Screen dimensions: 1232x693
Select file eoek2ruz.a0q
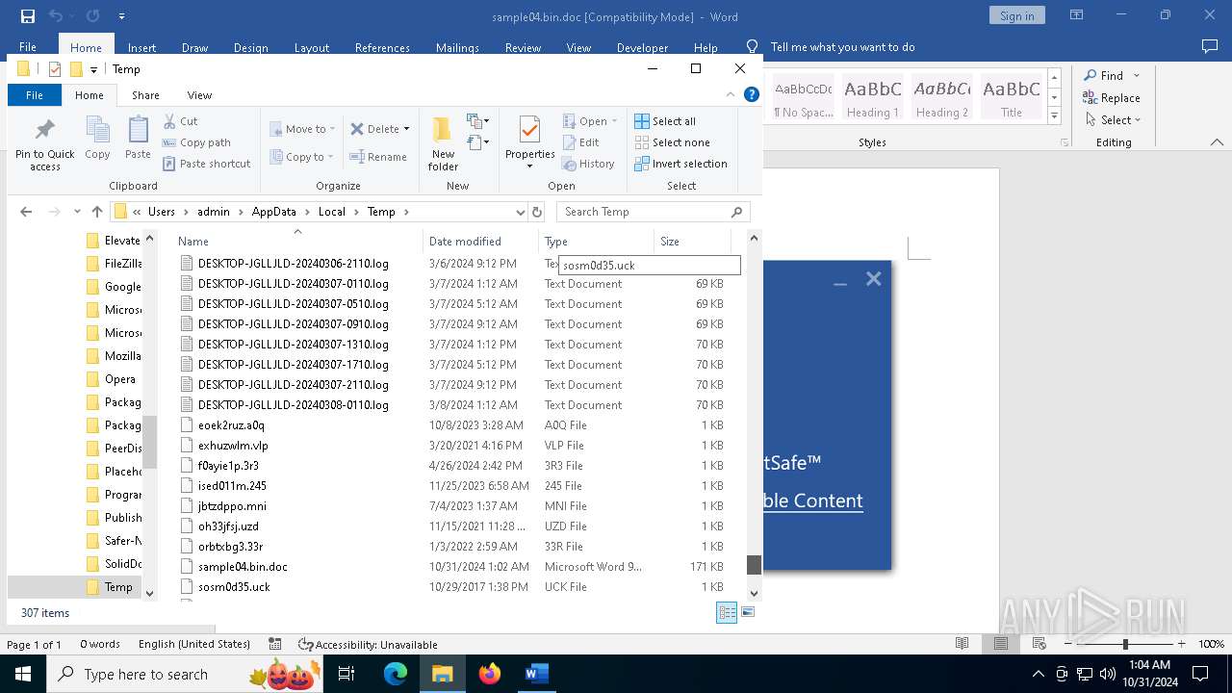(231, 425)
